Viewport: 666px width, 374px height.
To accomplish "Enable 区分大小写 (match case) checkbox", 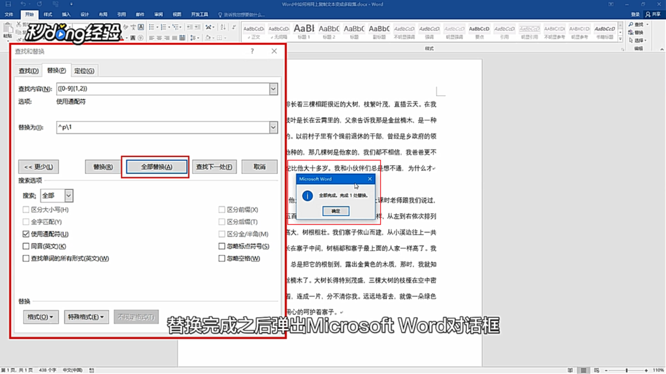I will pyautogui.click(x=26, y=210).
